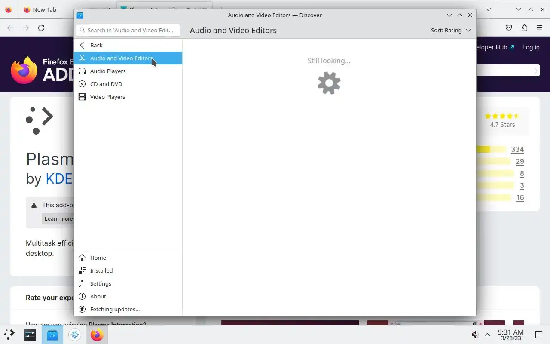This screenshot has width=550, height=344.
Task: Click the show desktop icon at taskbar end
Action: pos(538,335)
